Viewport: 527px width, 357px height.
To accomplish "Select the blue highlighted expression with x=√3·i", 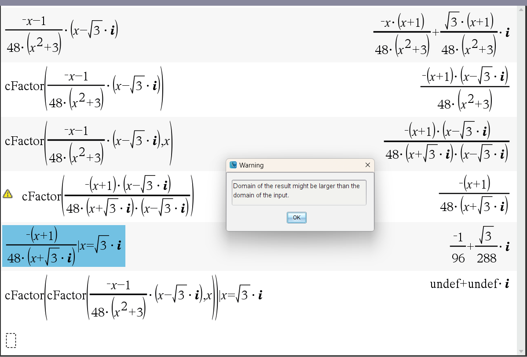I will 64,246.
